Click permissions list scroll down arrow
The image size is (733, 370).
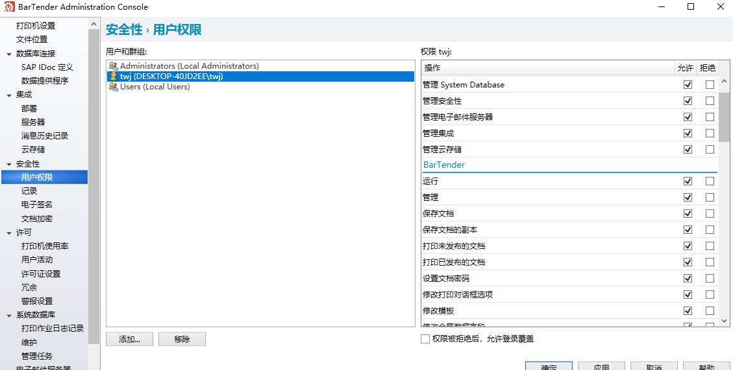click(x=724, y=321)
